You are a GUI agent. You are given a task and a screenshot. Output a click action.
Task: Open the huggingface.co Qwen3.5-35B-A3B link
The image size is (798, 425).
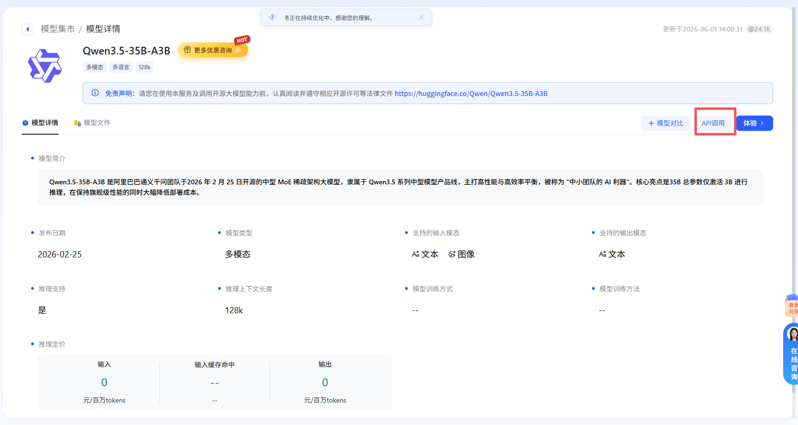[x=471, y=94]
